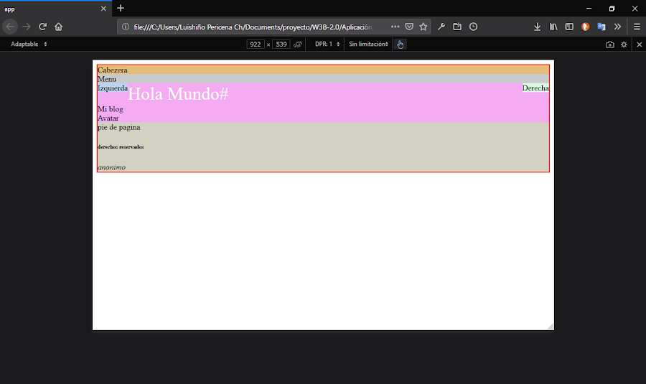Screen dimensions: 646x384
Task: Grab the viewport resize handle corner
Action: 551,327
